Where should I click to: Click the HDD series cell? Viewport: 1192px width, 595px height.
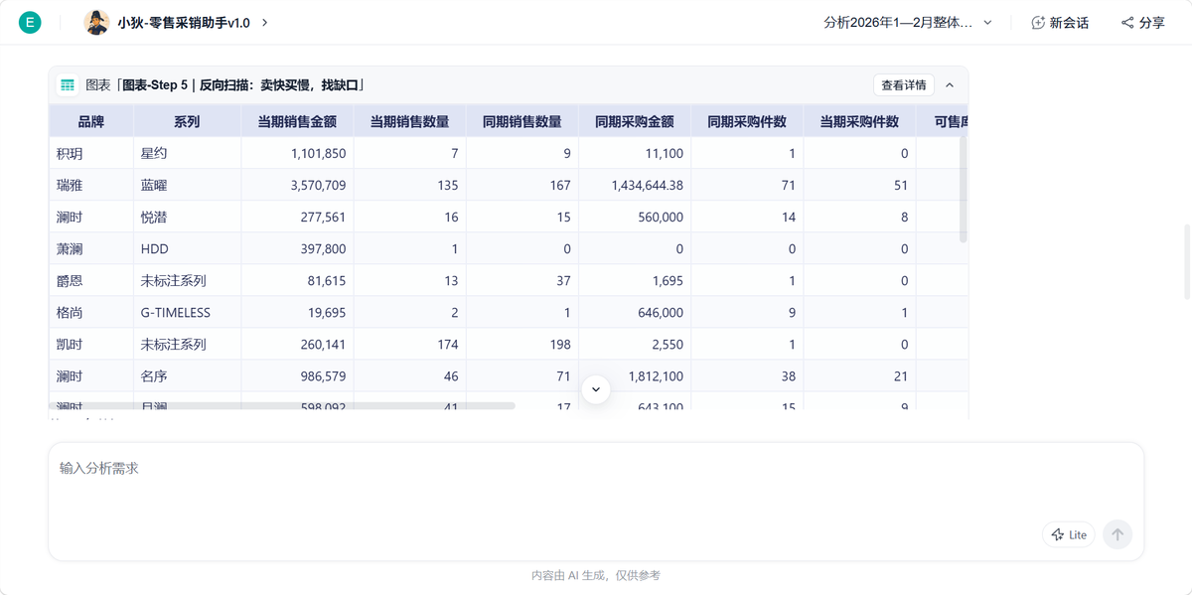pyautogui.click(x=187, y=248)
